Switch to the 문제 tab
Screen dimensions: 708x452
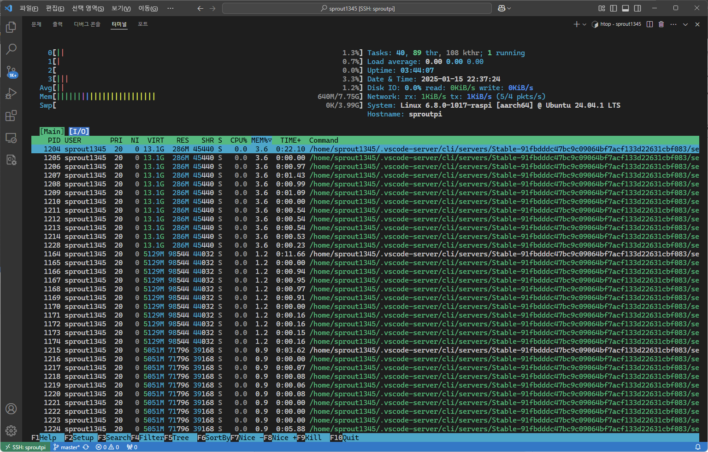tap(36, 24)
